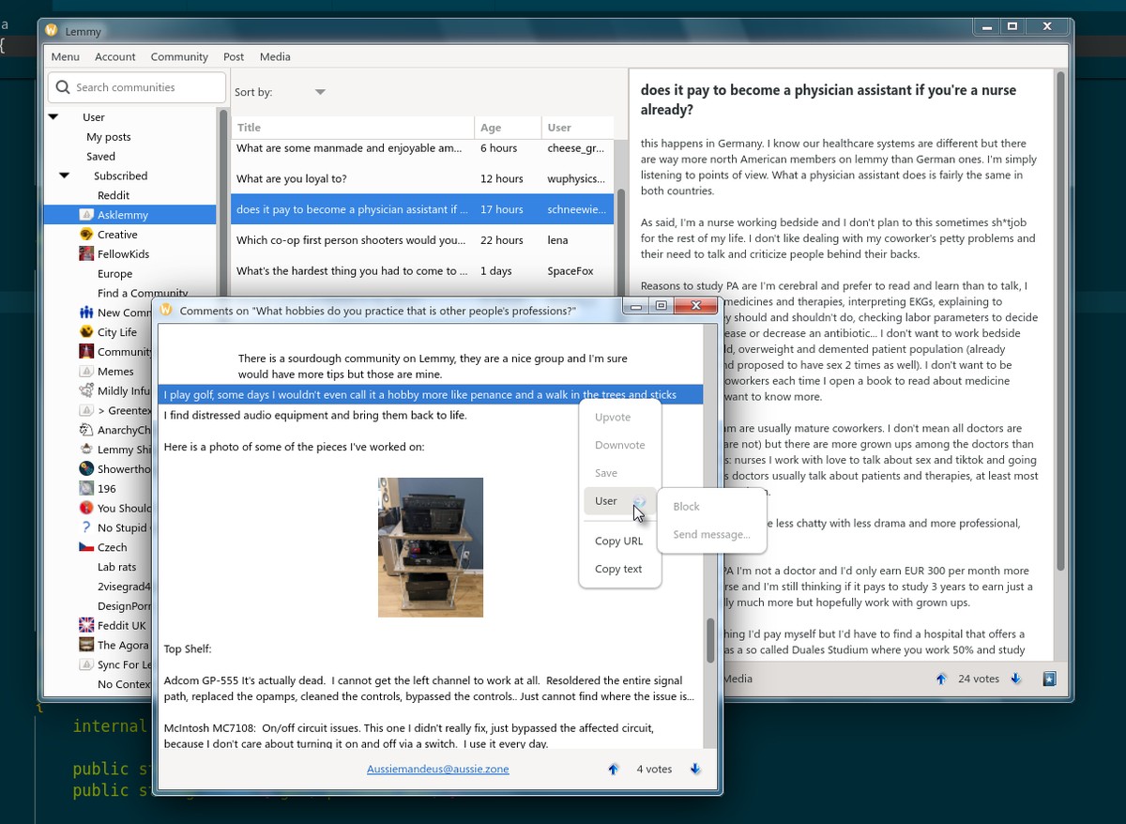Open the Community menu
The width and height of the screenshot is (1126, 824).
(178, 56)
